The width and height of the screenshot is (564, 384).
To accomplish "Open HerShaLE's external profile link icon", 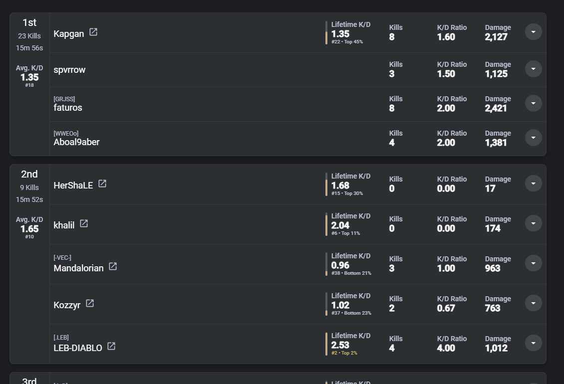I will 102,184.
